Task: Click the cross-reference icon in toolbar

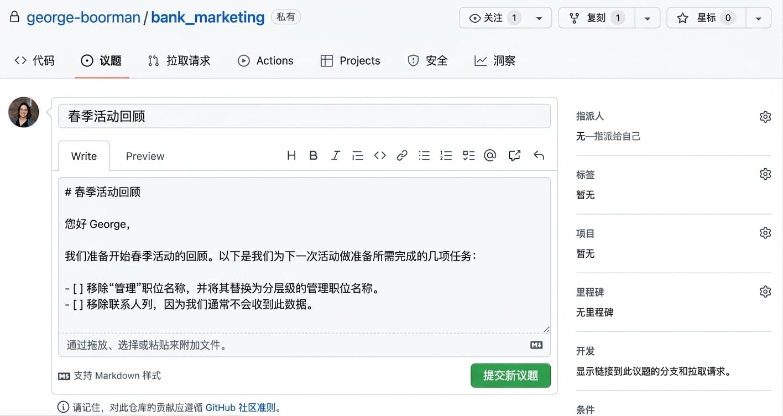Action: 515,156
